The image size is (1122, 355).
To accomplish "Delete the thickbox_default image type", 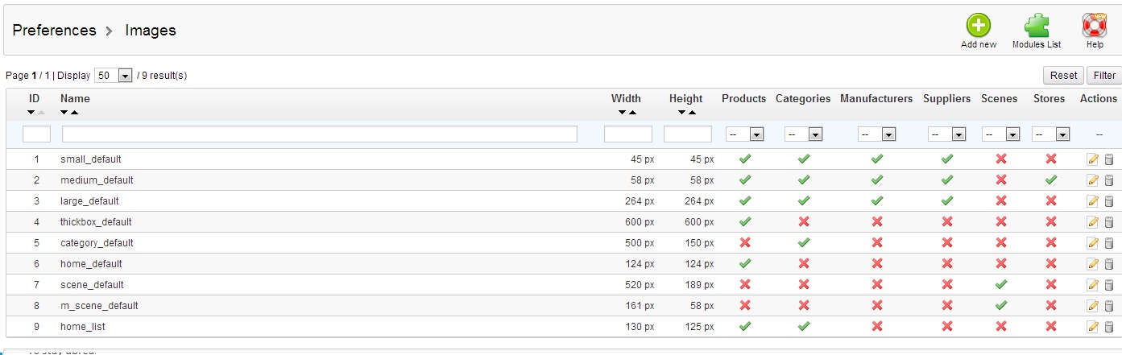I will (x=1109, y=222).
